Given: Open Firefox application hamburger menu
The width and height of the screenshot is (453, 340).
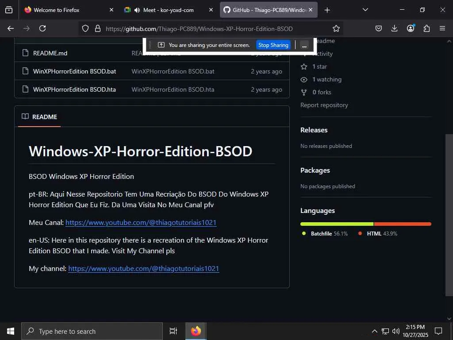Looking at the screenshot, I should click(442, 28).
